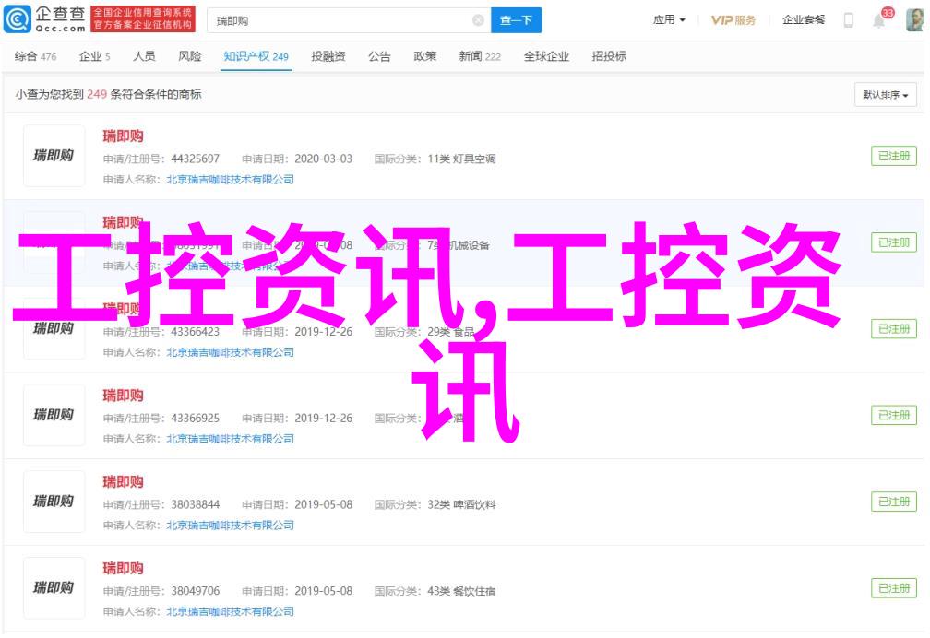Open the 默认排序 sort dropdown
The height and width of the screenshot is (638, 930).
click(886, 95)
